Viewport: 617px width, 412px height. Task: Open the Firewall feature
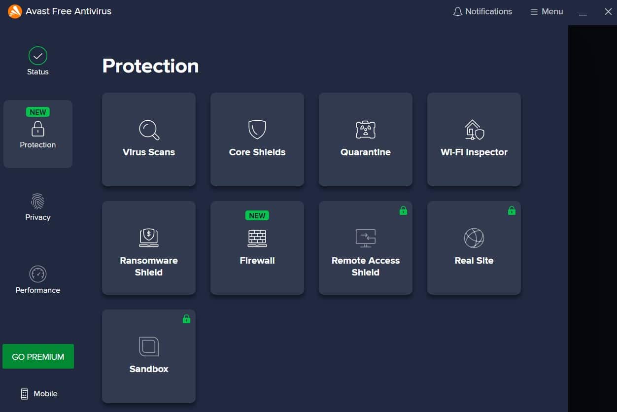click(257, 248)
